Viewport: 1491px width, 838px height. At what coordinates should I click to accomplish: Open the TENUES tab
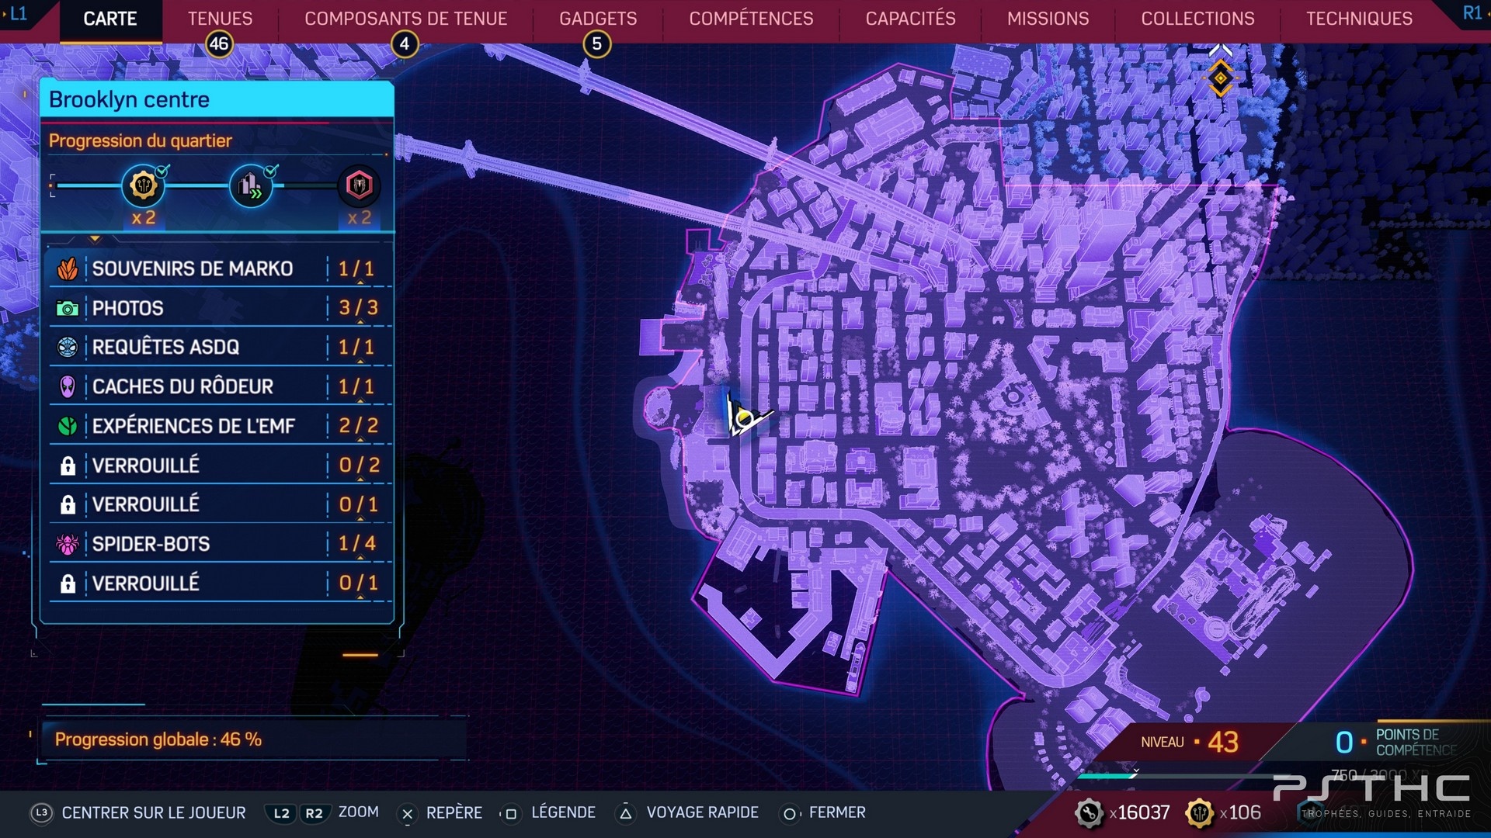pyautogui.click(x=220, y=19)
